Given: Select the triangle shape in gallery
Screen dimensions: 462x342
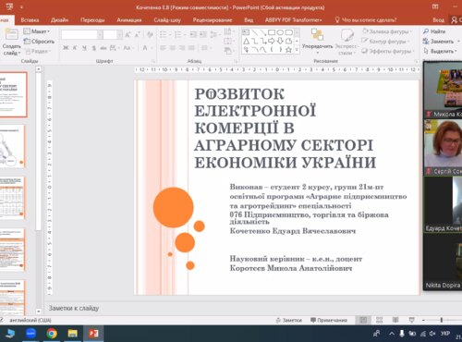Looking at the screenshot, I should click(x=246, y=41).
